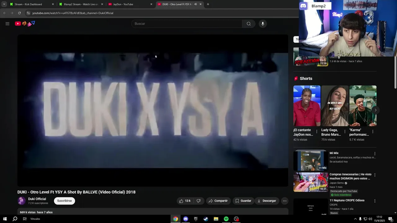The width and height of the screenshot is (397, 223).
Task: Open options for JayDon short
Action: tap(317, 132)
